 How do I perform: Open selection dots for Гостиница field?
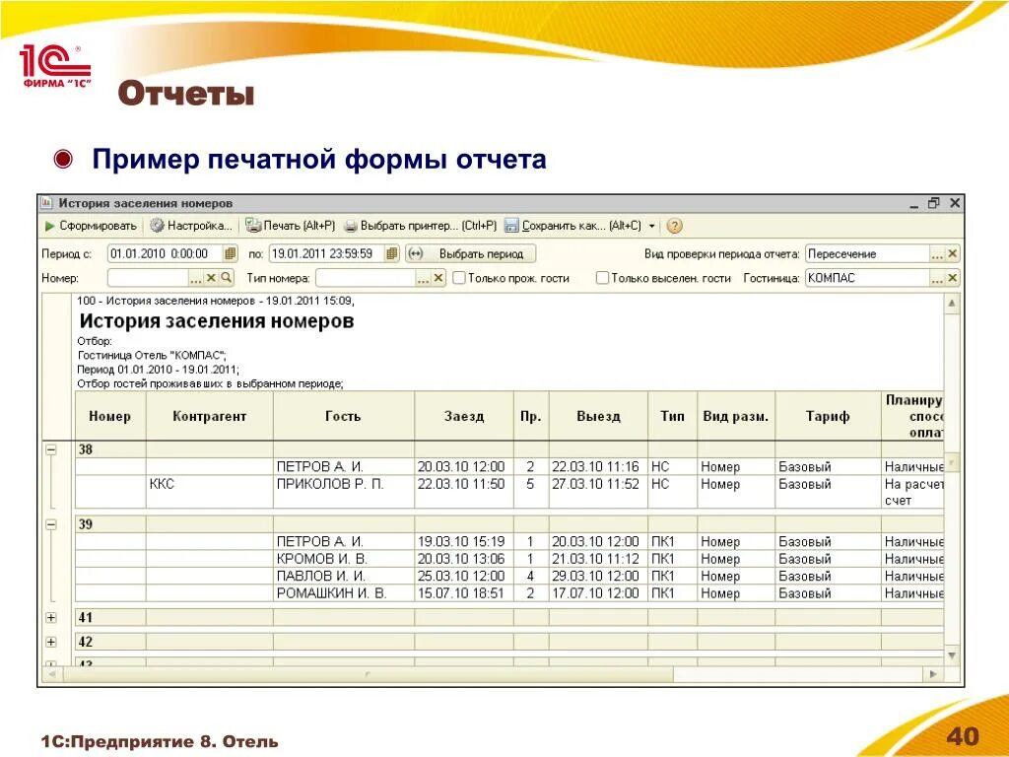pyautogui.click(x=937, y=278)
